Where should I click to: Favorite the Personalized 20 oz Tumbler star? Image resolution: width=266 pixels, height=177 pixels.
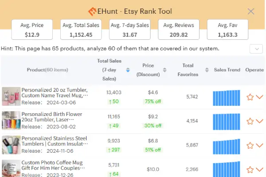click(x=250, y=97)
